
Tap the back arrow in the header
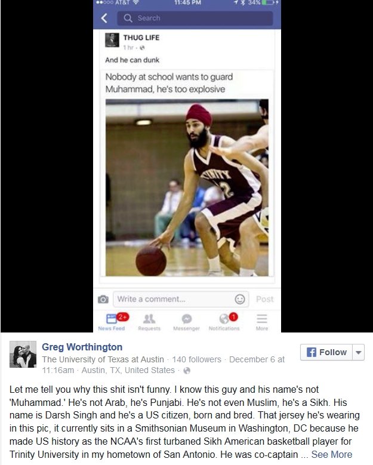point(104,19)
